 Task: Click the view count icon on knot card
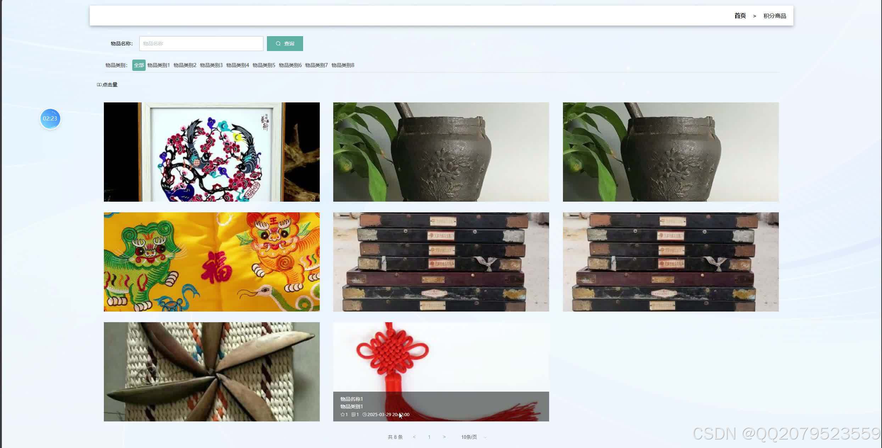click(353, 415)
